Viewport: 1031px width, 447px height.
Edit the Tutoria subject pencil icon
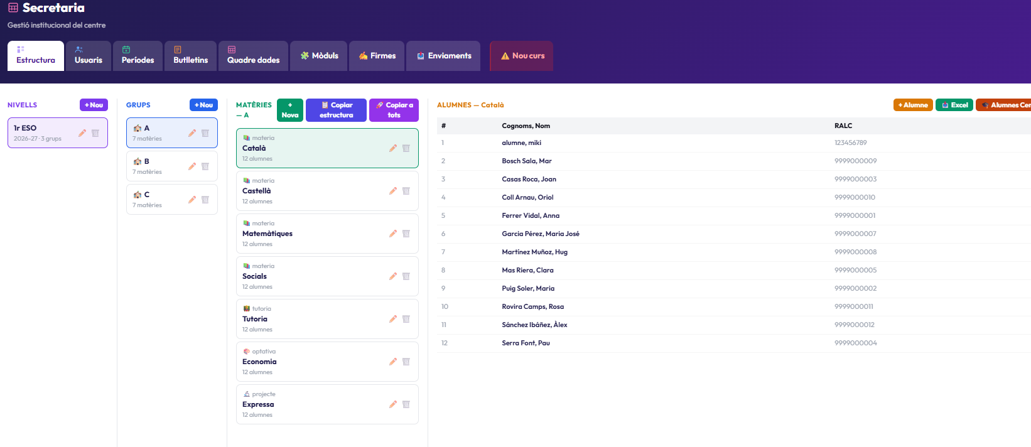tap(393, 319)
